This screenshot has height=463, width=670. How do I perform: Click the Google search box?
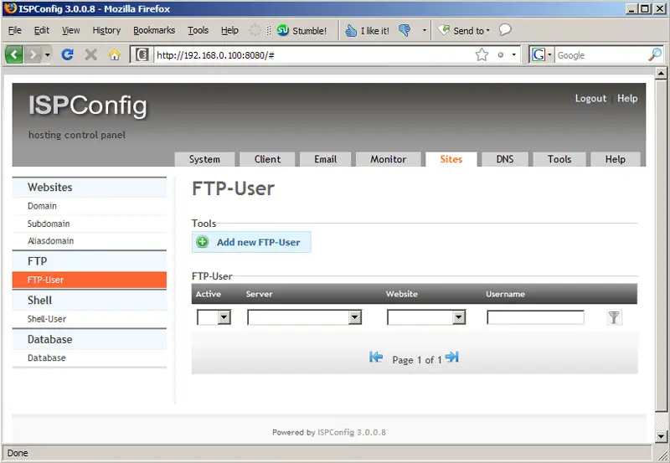[x=601, y=55]
